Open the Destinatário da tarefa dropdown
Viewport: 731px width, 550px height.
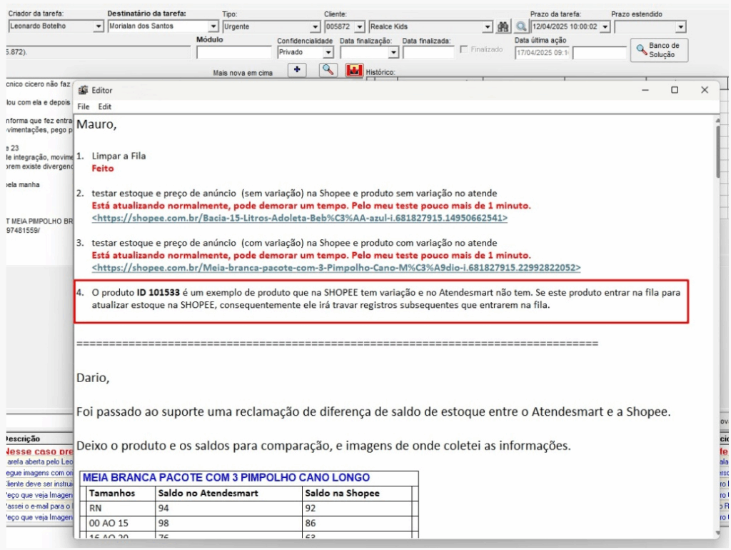coord(213,26)
